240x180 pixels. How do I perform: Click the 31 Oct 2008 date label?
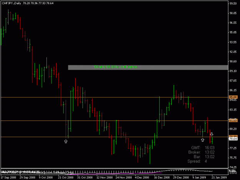85,178
